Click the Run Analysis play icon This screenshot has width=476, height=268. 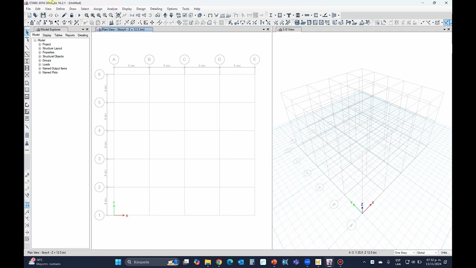pos(79,15)
